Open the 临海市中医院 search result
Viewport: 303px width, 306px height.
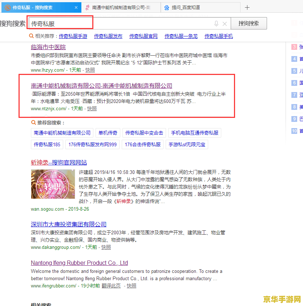tap(48, 47)
